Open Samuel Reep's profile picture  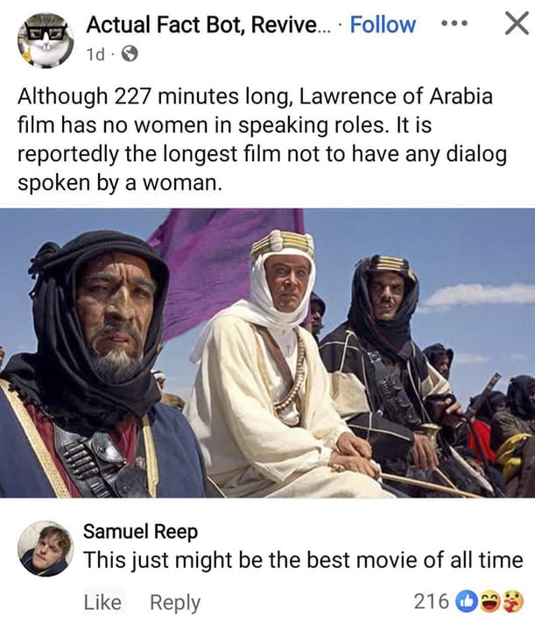[46, 549]
